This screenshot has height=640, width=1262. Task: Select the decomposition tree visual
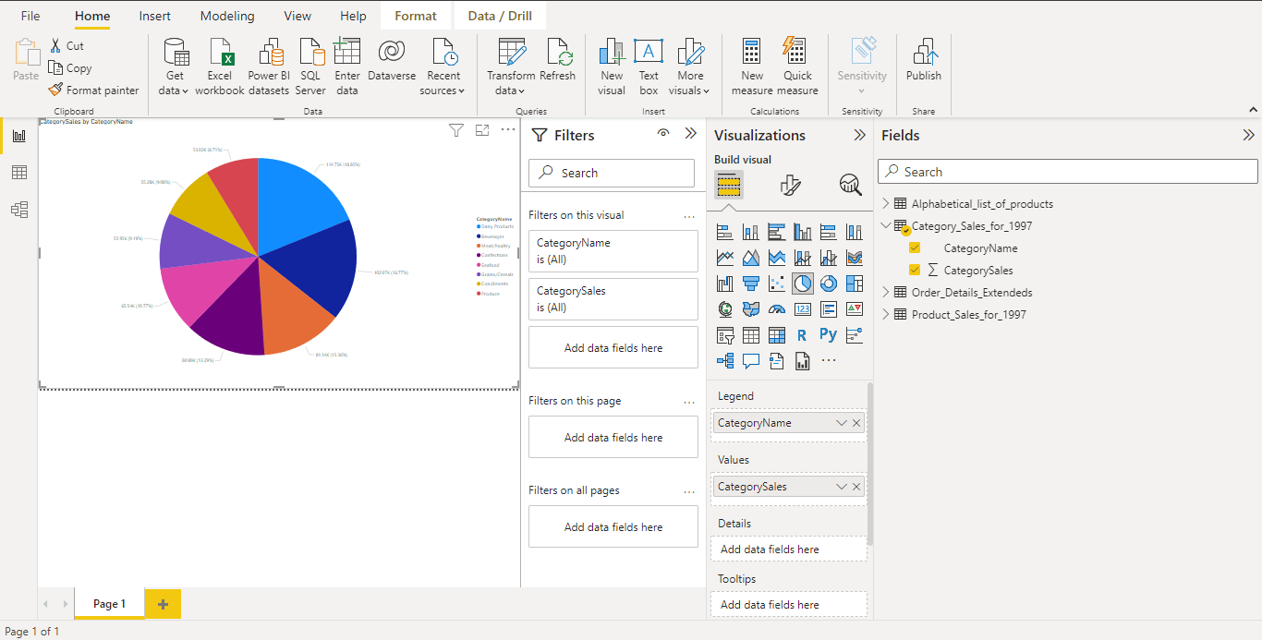(725, 361)
